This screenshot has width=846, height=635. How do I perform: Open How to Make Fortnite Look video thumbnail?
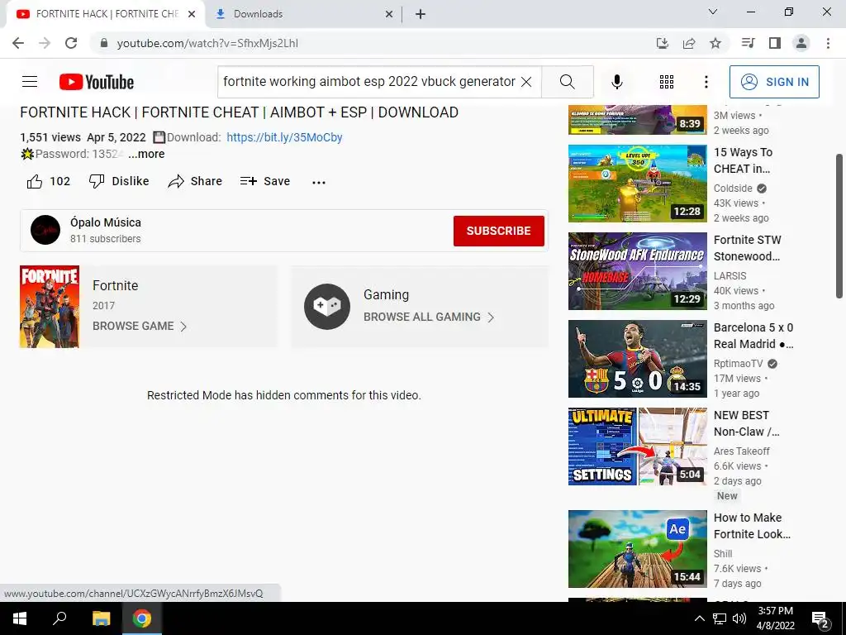[637, 549]
